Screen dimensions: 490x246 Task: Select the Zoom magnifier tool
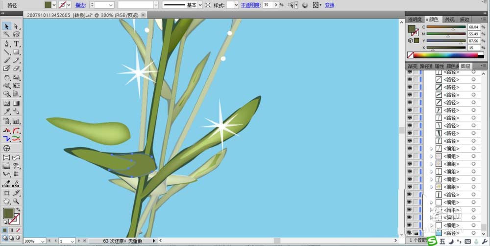pyautogui.click(x=16, y=201)
